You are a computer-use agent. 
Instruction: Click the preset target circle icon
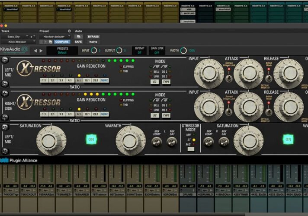(x=69, y=31)
